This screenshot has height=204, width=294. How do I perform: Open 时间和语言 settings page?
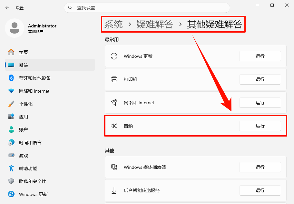point(50,143)
